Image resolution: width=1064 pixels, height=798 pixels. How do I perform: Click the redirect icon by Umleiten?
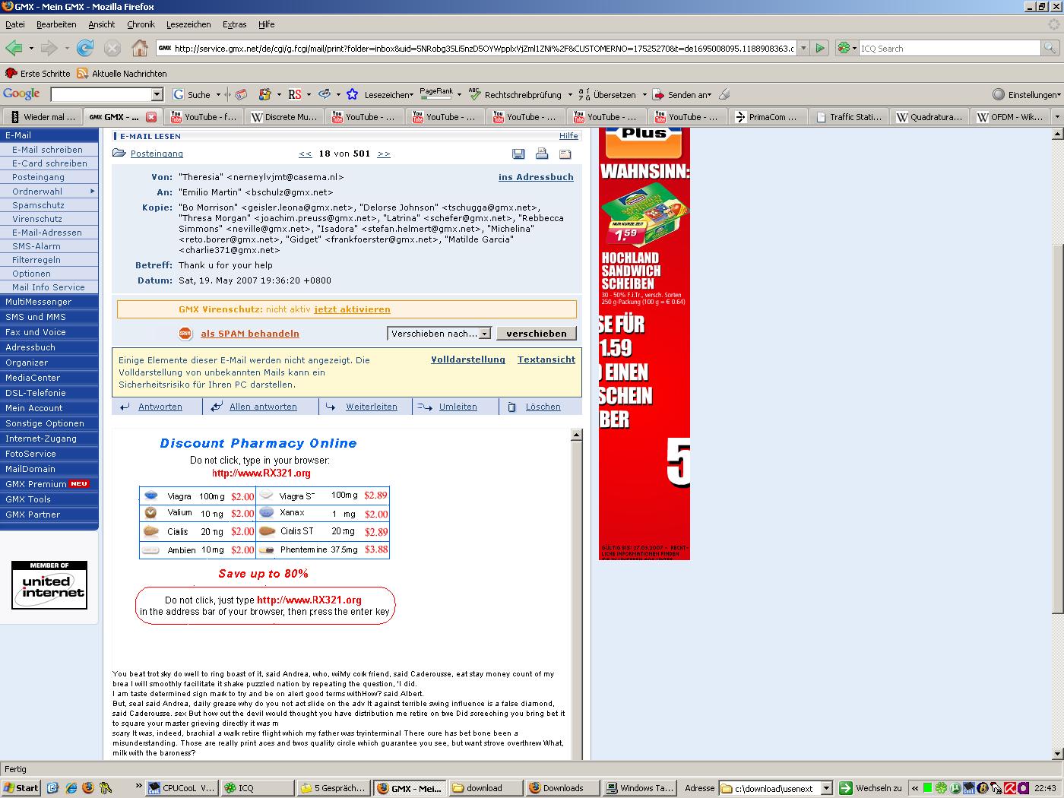pos(425,407)
